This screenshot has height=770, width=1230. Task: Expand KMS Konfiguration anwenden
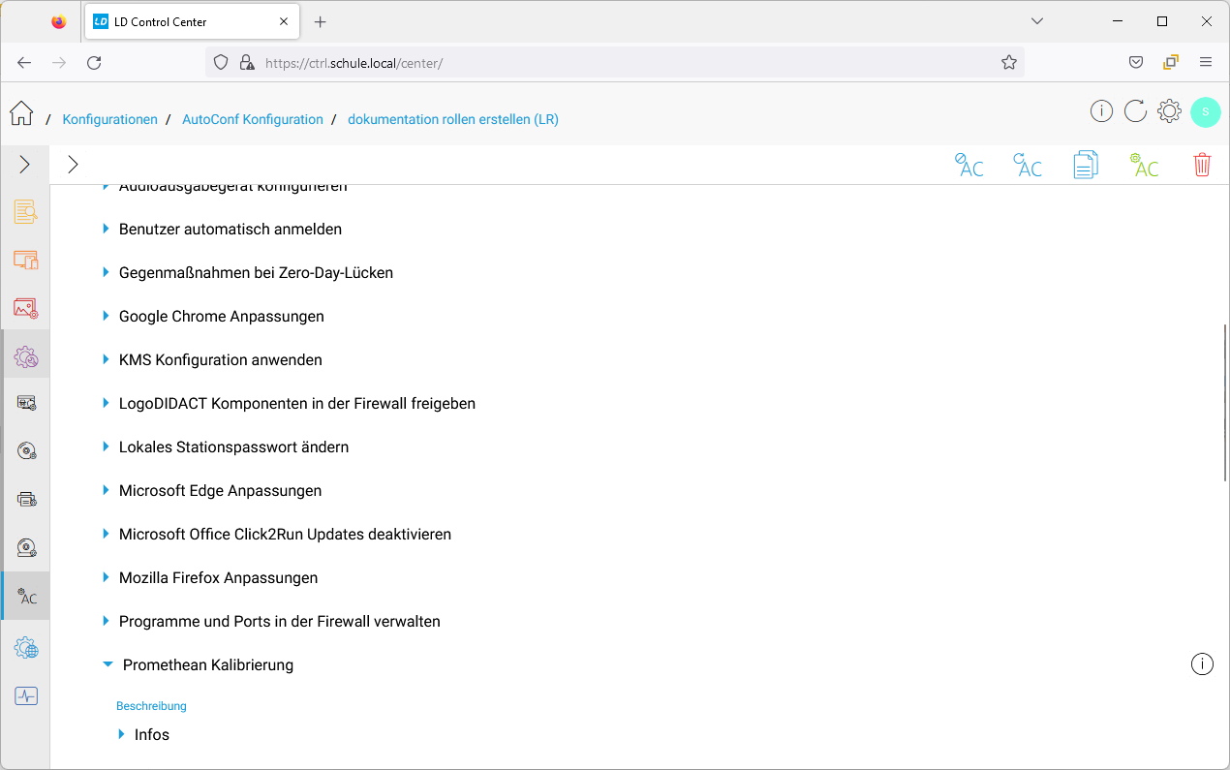point(106,359)
